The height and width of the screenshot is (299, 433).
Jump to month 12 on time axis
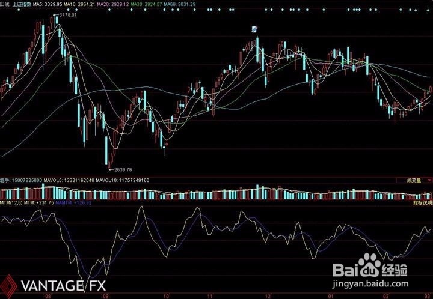268,297
